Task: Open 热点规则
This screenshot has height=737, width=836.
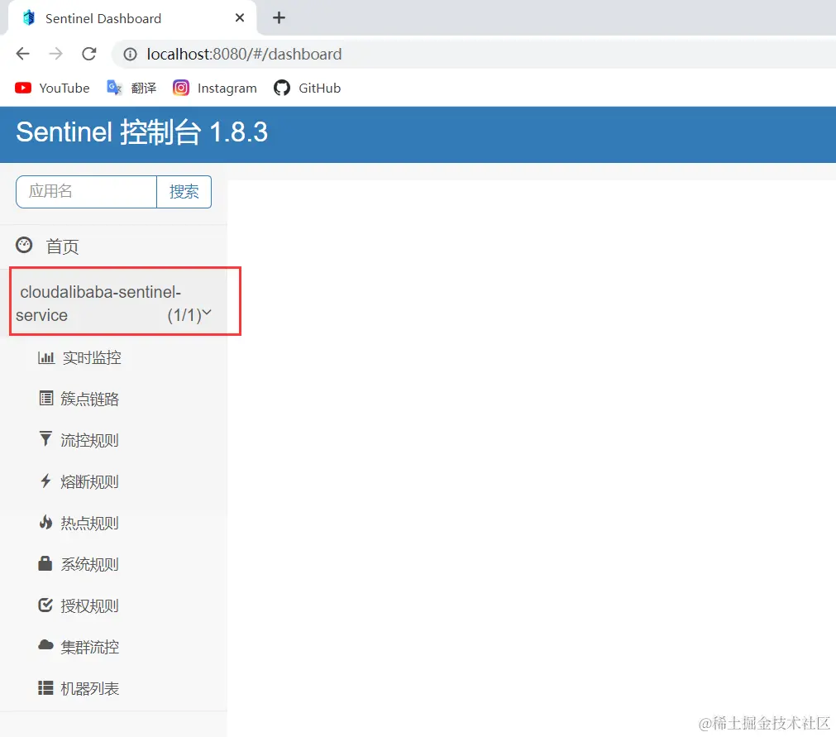Action: tap(89, 523)
